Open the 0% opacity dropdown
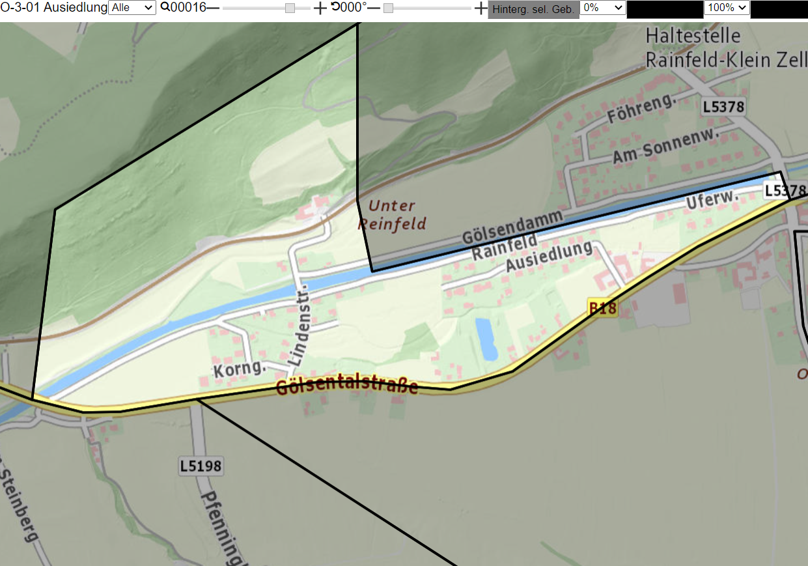Image resolution: width=808 pixels, height=566 pixels. pyautogui.click(x=603, y=8)
